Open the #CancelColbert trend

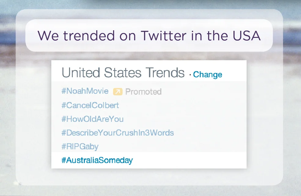(90, 105)
